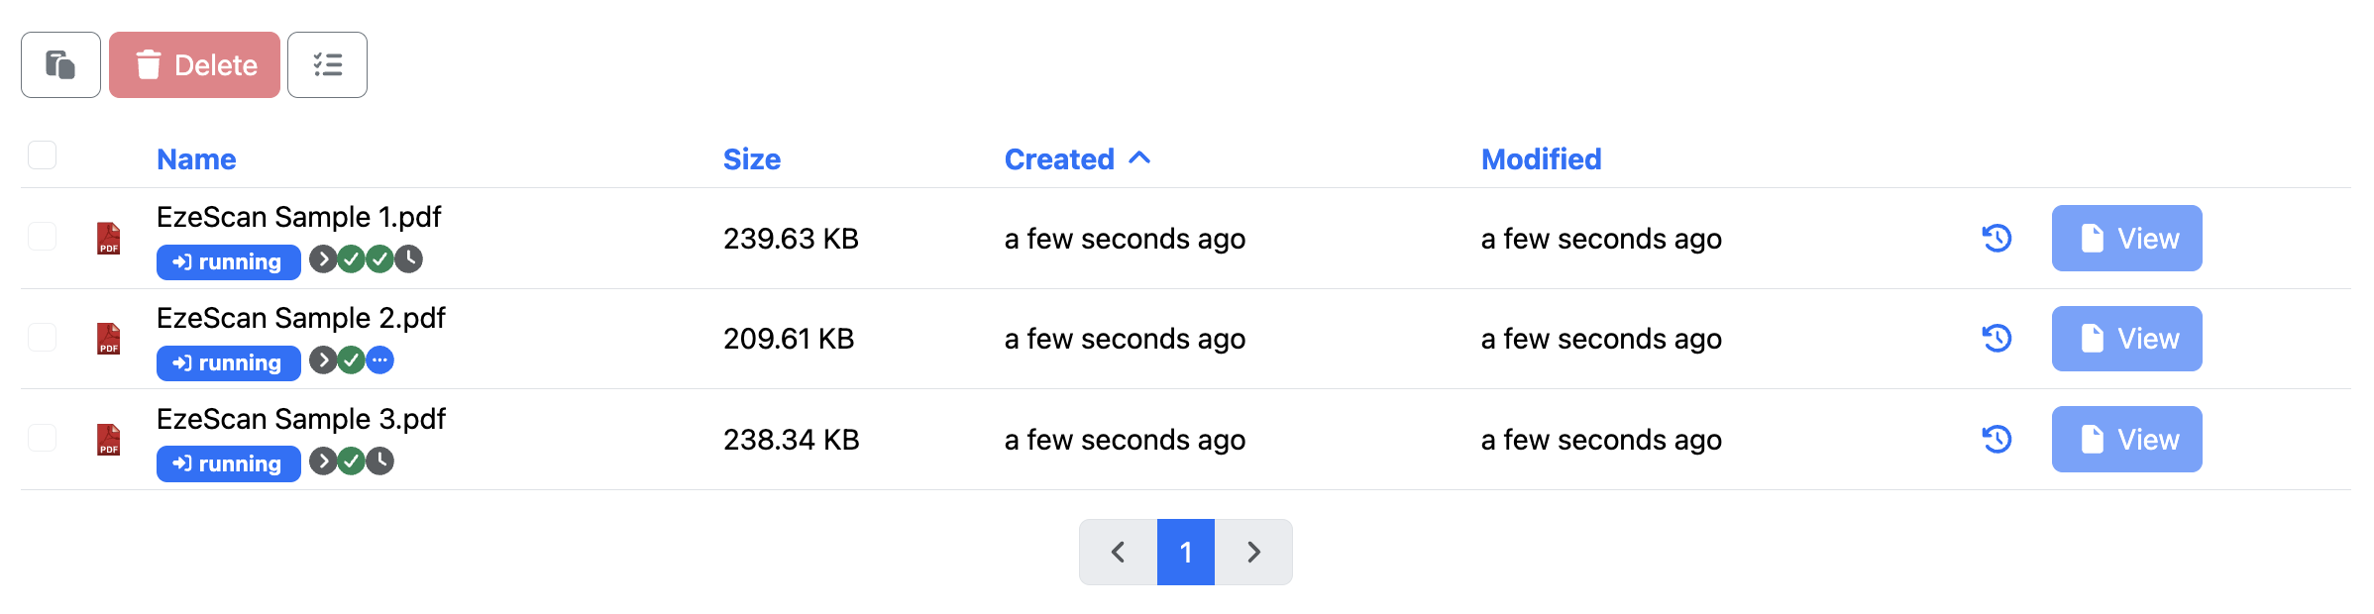2374x614 pixels.
Task: Click the copy/paste files icon button
Action: [60, 65]
